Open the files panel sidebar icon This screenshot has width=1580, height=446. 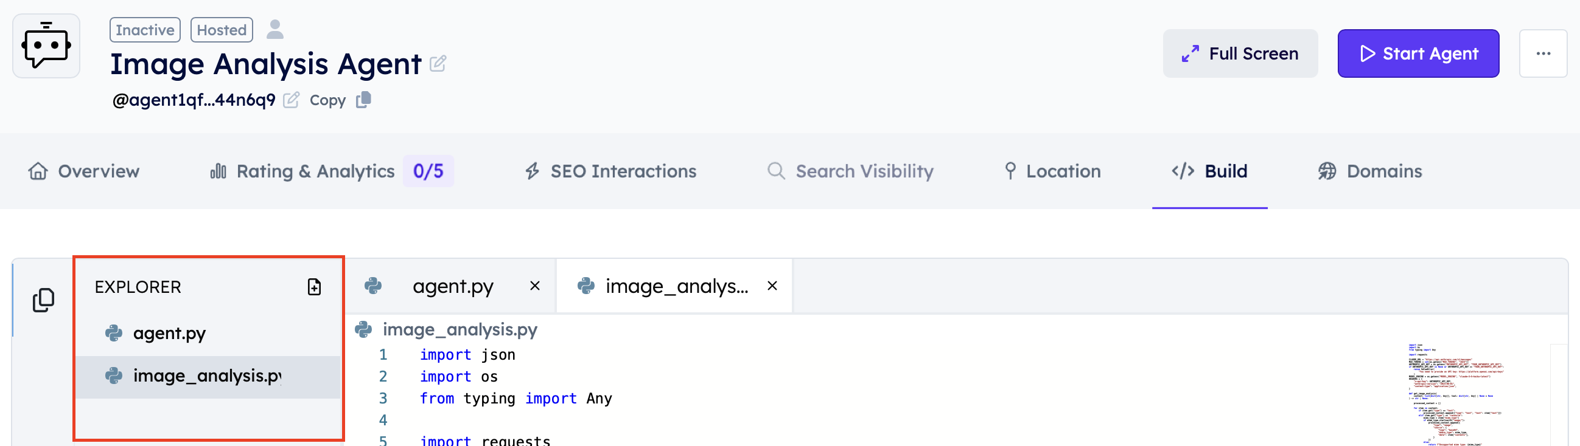click(43, 300)
